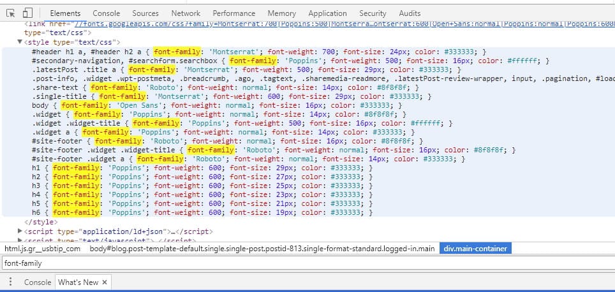The height and width of the screenshot is (292, 615).
Task: Open the drawer three-dot menu icon
Action: (11, 282)
